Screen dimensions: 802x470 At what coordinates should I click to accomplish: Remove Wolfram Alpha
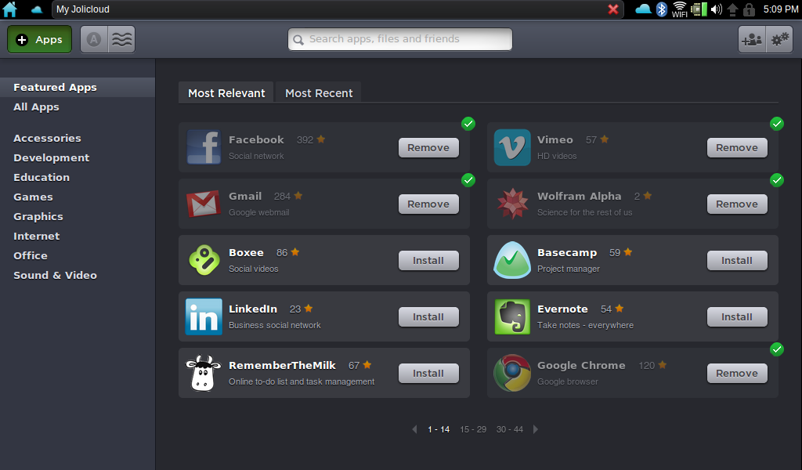coord(737,204)
